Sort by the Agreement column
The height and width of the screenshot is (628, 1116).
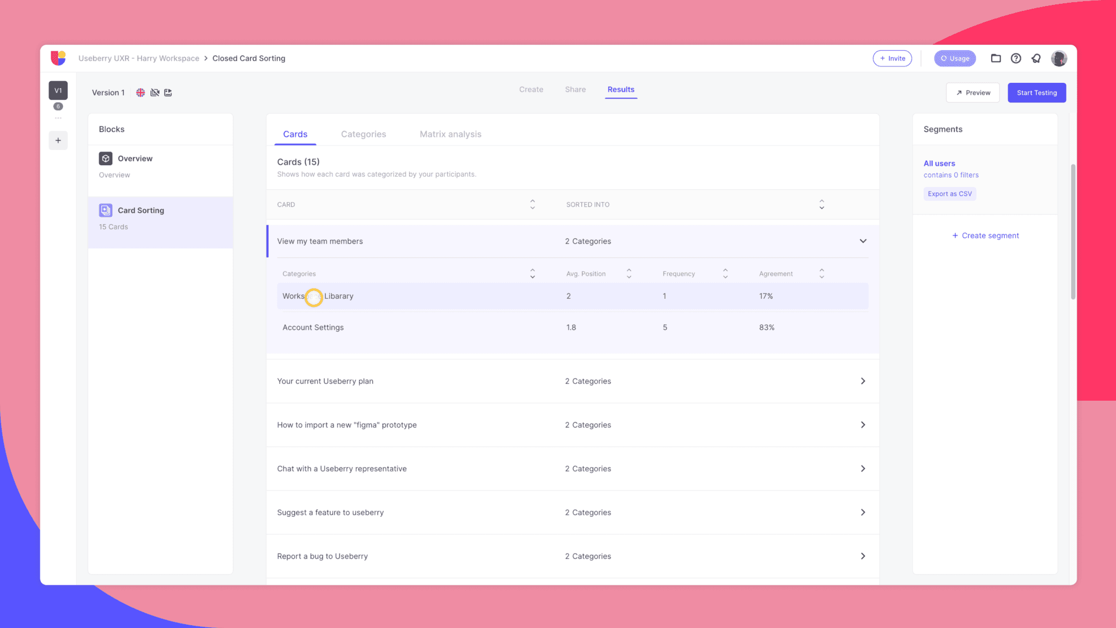click(x=822, y=274)
